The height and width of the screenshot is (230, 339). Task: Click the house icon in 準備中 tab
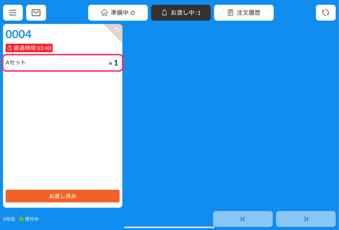104,13
